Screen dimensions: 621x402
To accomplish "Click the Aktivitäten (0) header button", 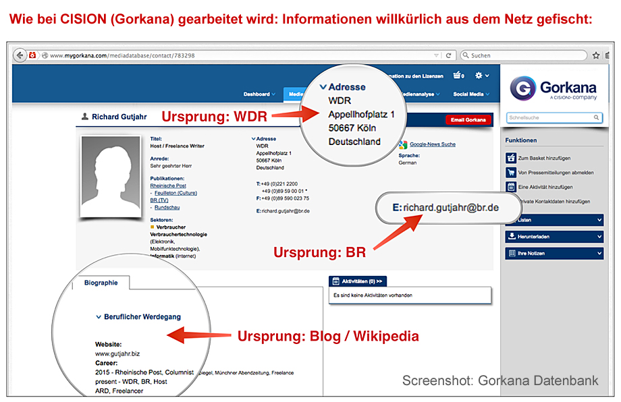I will click(x=358, y=281).
